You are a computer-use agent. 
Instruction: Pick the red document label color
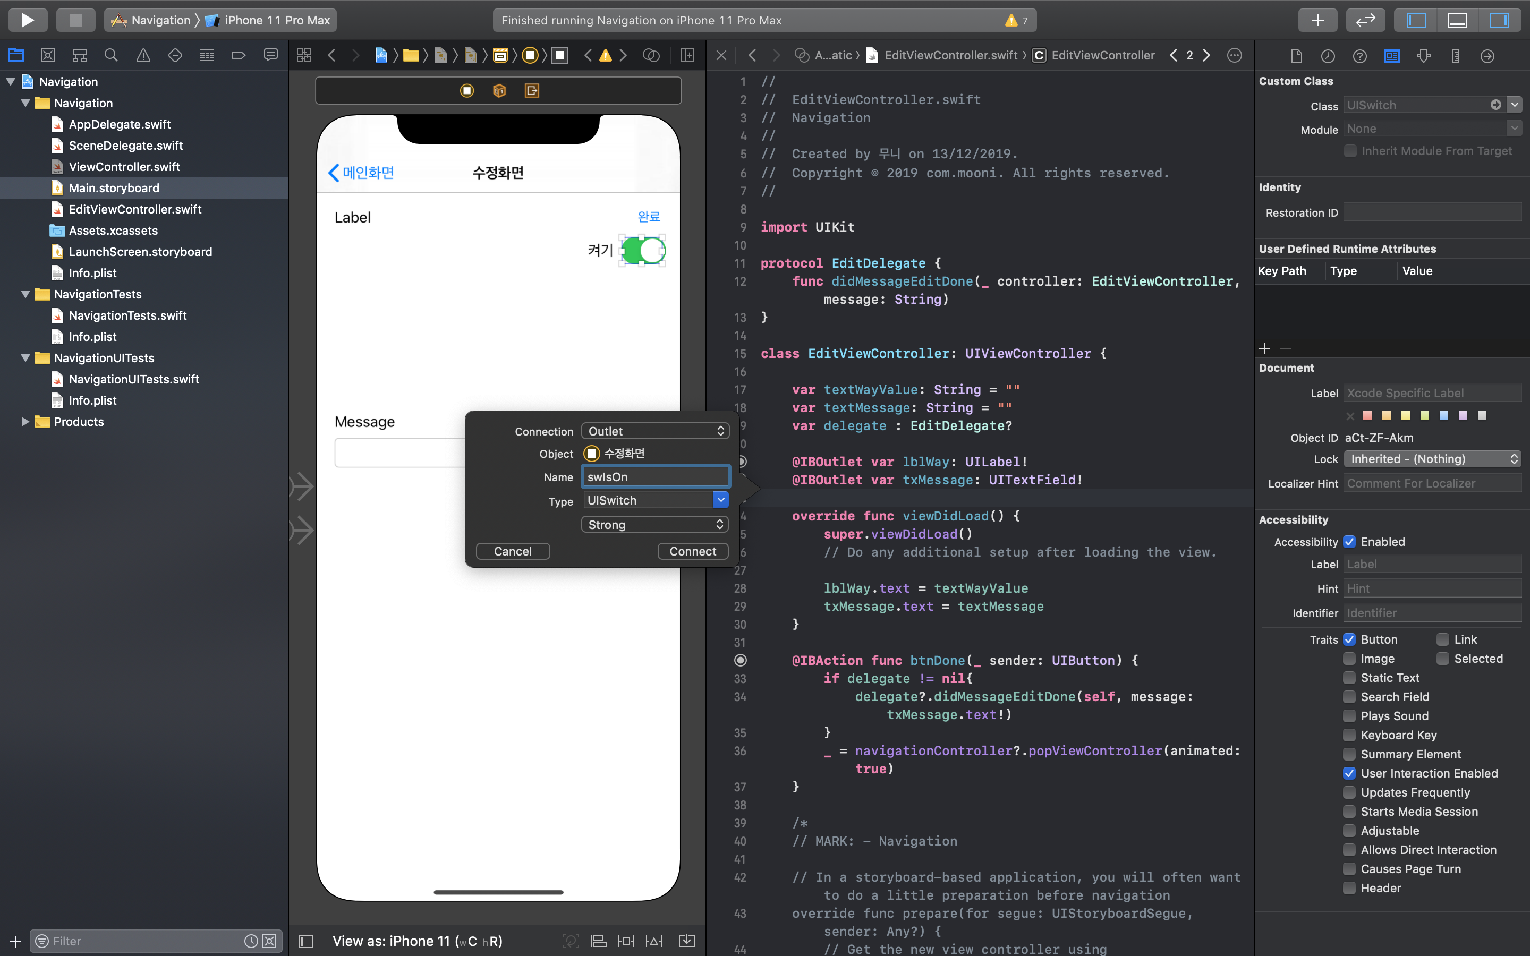[x=1367, y=415]
